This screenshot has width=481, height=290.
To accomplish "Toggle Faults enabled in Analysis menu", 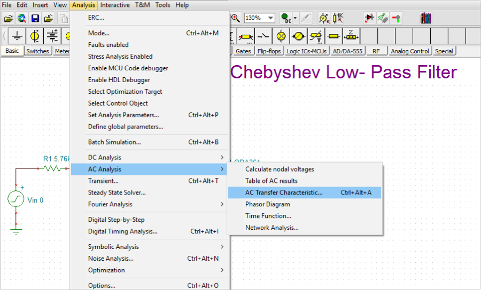I will (108, 45).
